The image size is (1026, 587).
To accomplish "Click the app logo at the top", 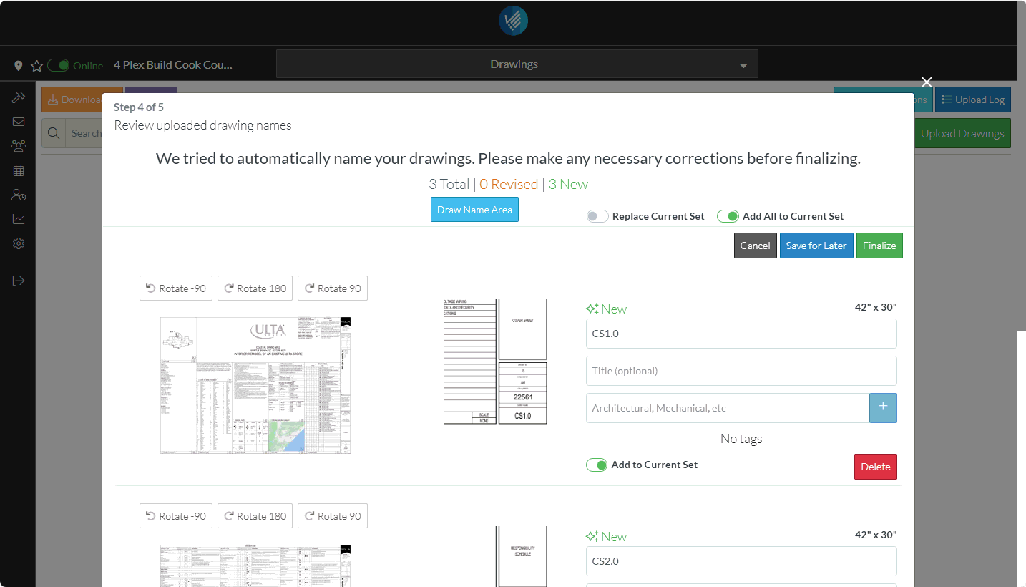I will pyautogui.click(x=513, y=21).
